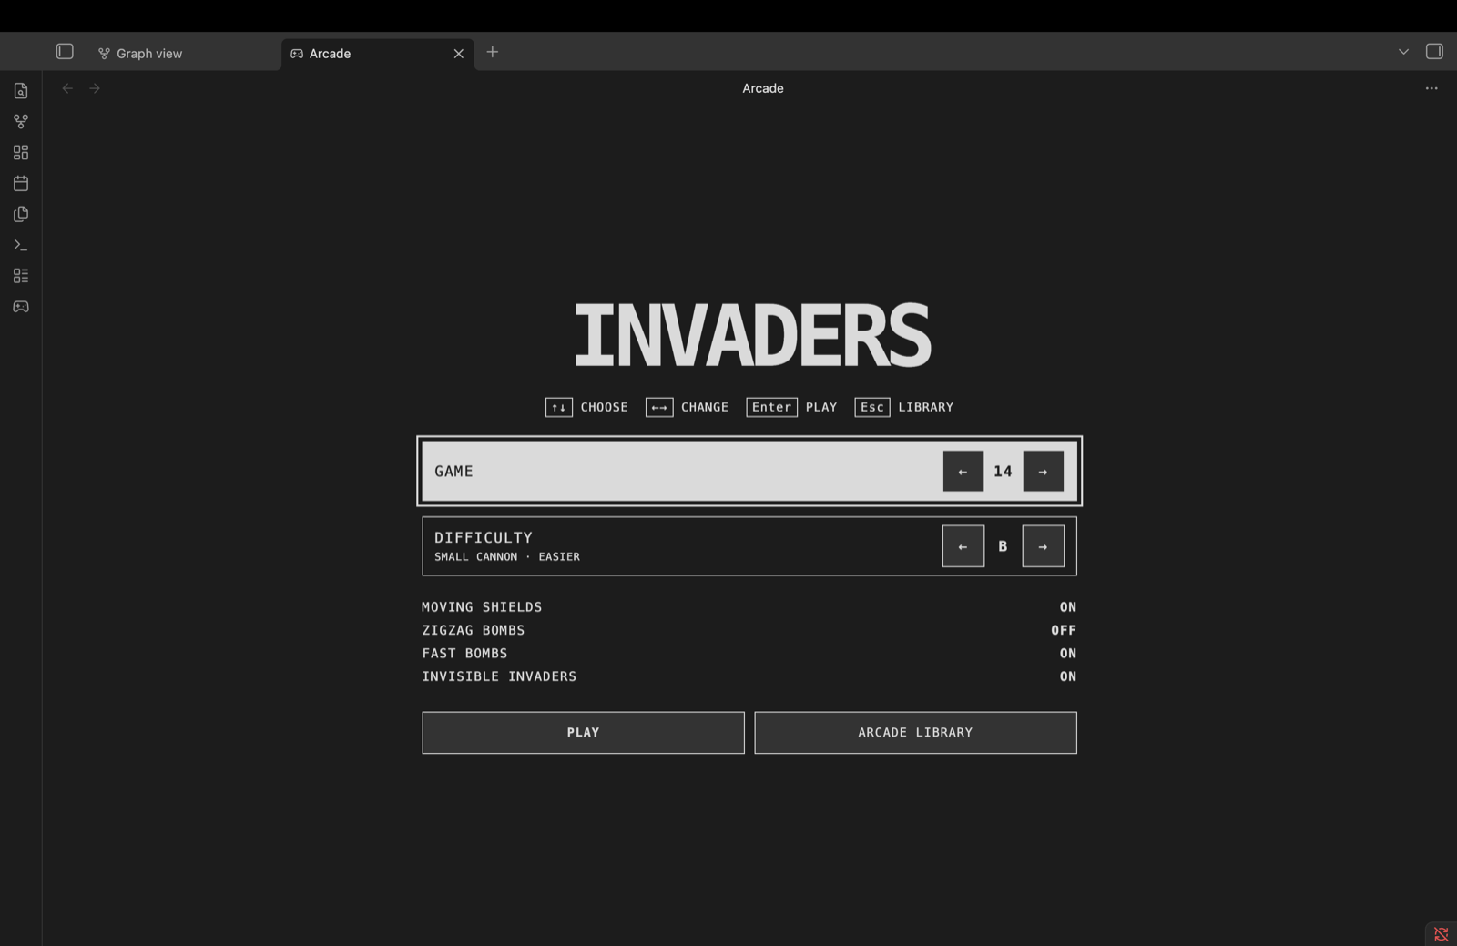Click the OFF value for Zigzag Bombs

pyautogui.click(x=1064, y=630)
